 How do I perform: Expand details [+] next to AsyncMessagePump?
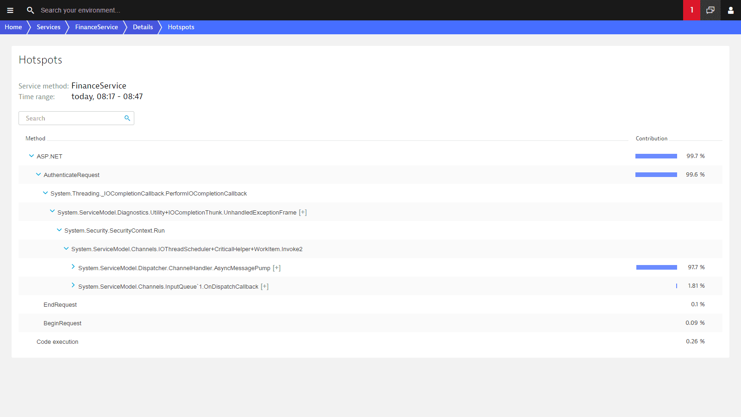pyautogui.click(x=276, y=268)
